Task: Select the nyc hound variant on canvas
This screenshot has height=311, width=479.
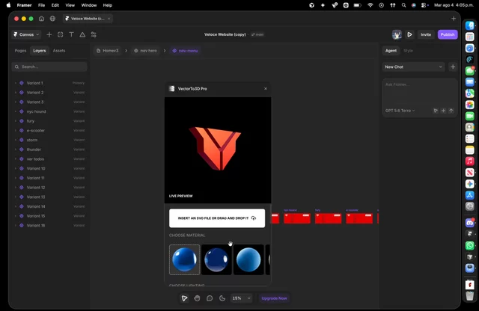Action: coord(297,218)
